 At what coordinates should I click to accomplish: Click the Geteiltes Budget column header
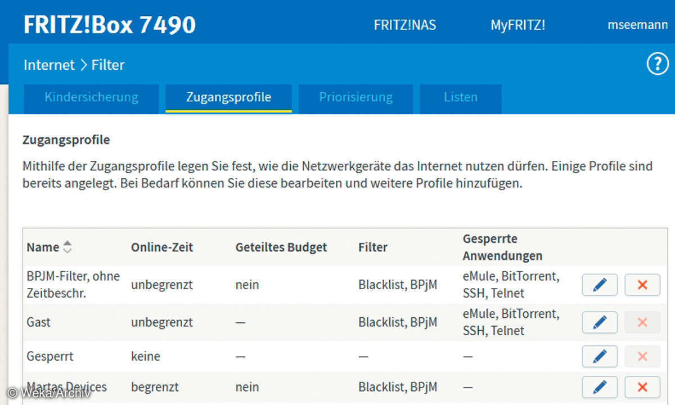(x=281, y=247)
